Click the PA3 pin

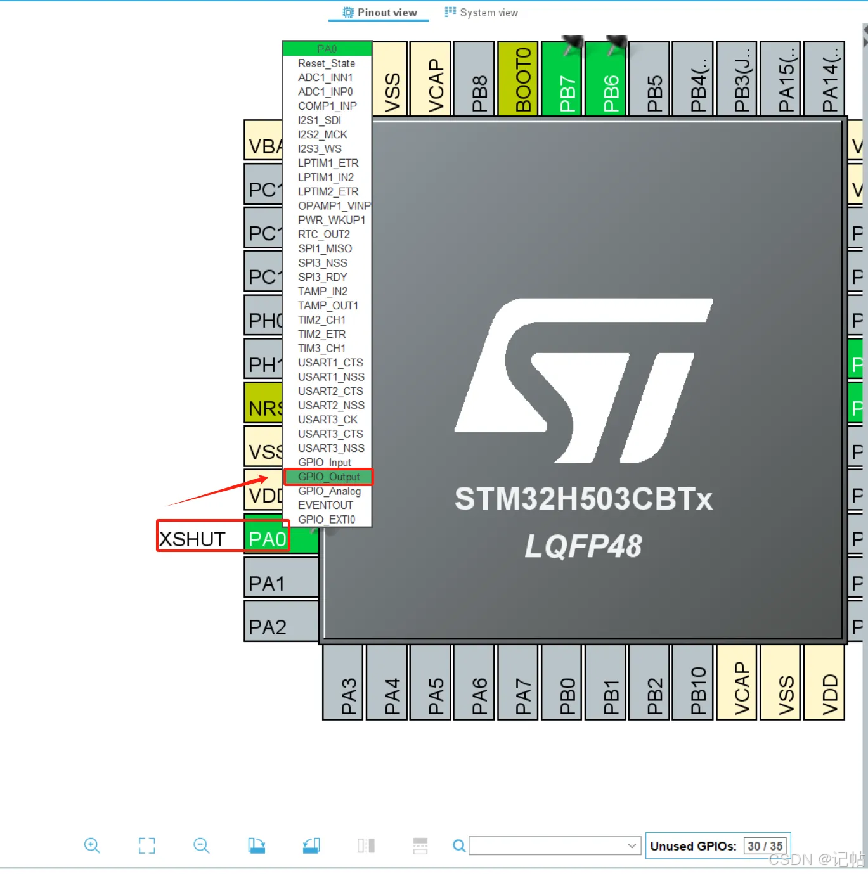tap(343, 683)
